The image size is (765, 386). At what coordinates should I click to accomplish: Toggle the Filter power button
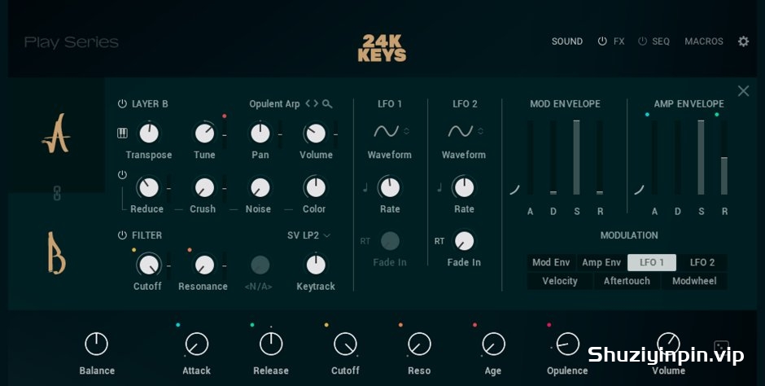pyautogui.click(x=122, y=235)
